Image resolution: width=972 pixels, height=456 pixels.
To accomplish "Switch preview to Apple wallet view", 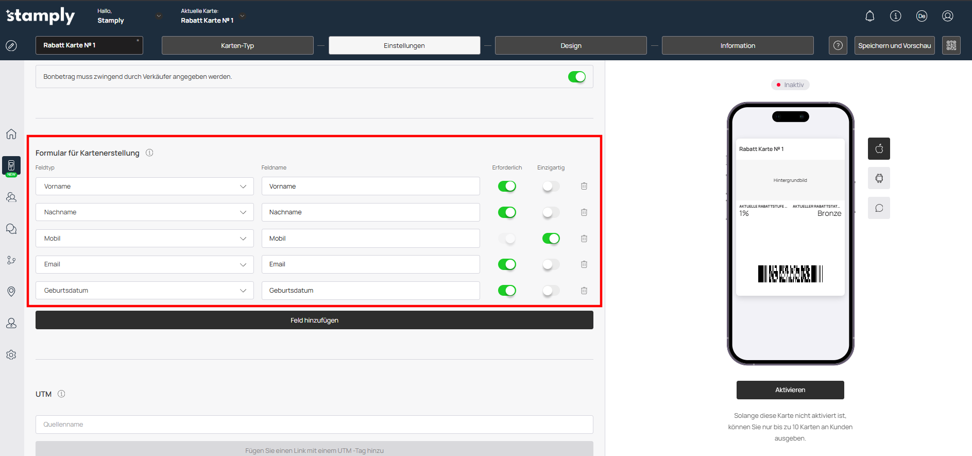I will tap(879, 149).
